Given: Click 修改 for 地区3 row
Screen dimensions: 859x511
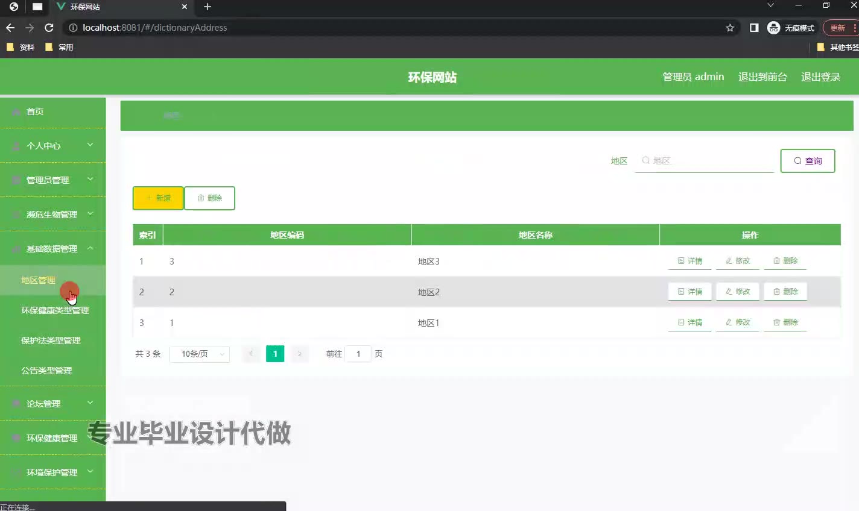Looking at the screenshot, I should (x=738, y=261).
